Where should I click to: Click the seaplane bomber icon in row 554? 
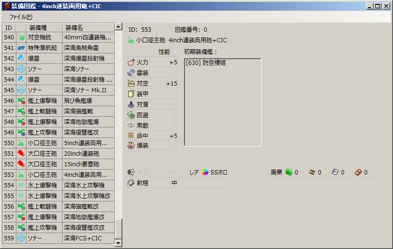pyautogui.click(x=21, y=185)
